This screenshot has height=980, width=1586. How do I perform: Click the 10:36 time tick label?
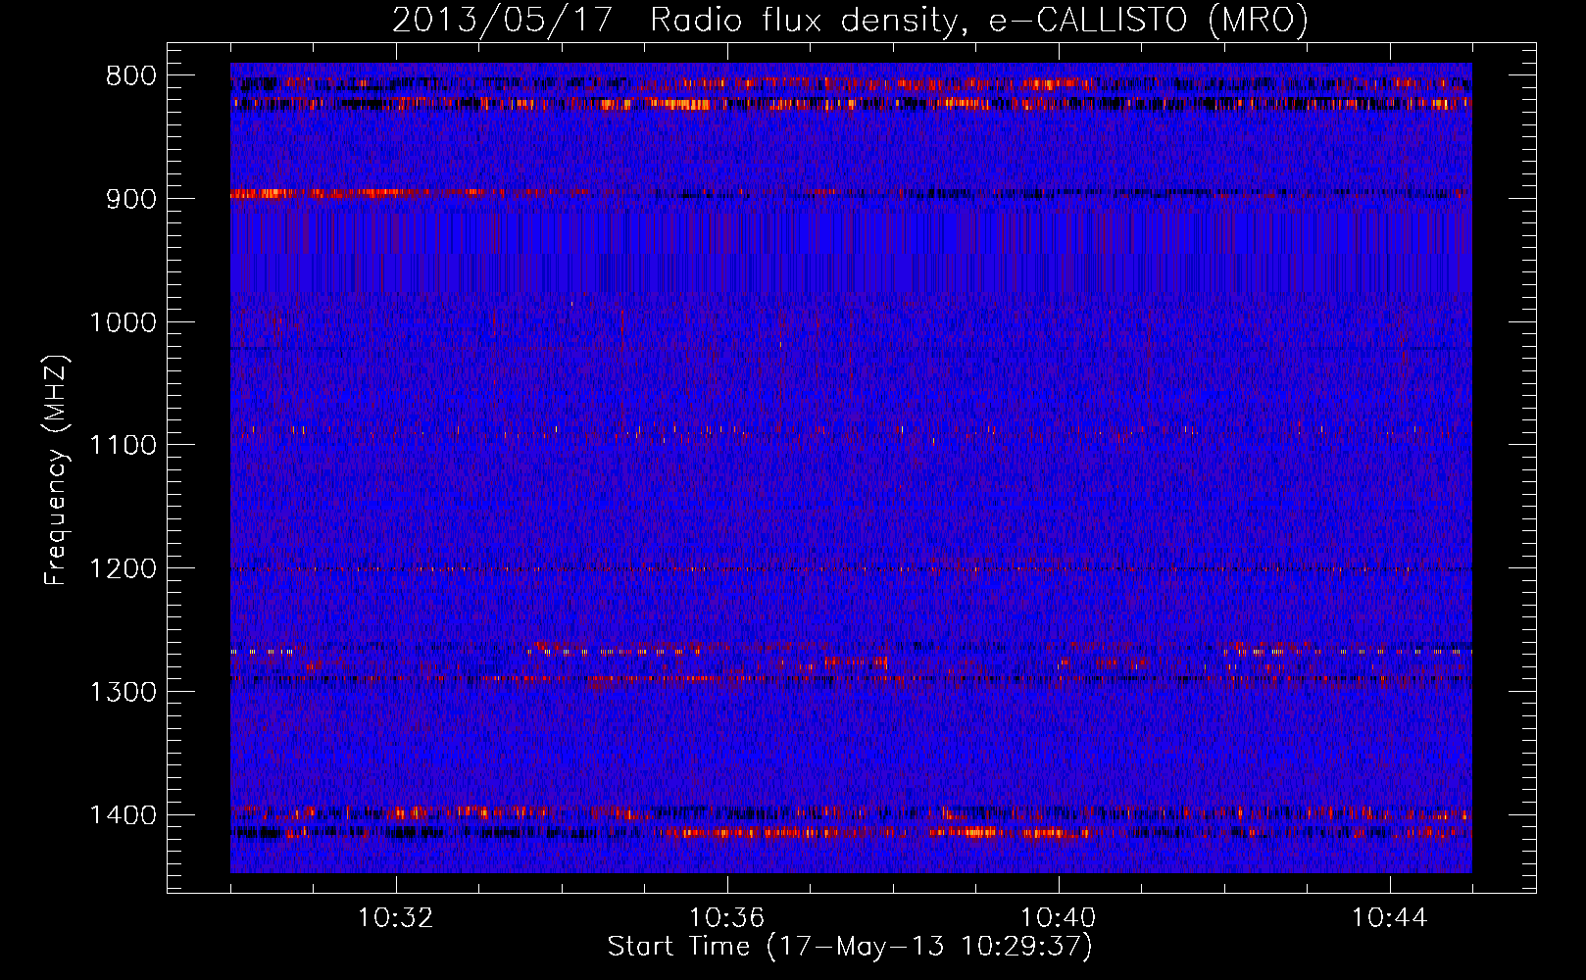point(727,918)
